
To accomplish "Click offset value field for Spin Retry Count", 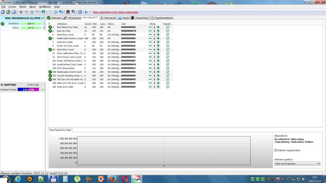I will (x=154, y=50).
